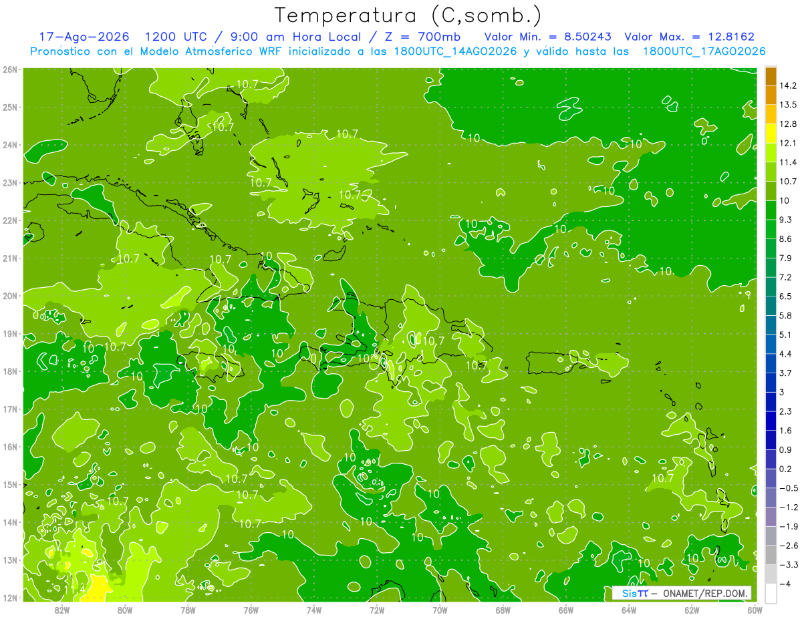Screen dimensions: 802x619
Task: Click the "12.8" color scale label
Action: (788, 124)
